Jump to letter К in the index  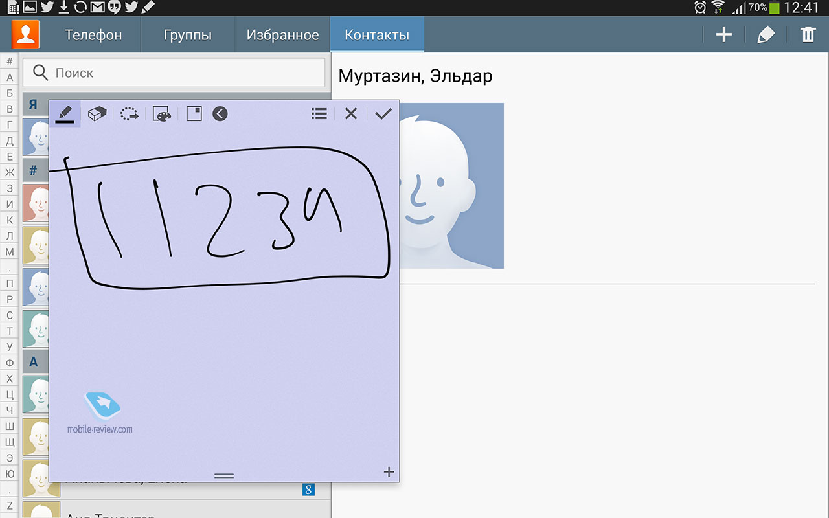pos(10,220)
